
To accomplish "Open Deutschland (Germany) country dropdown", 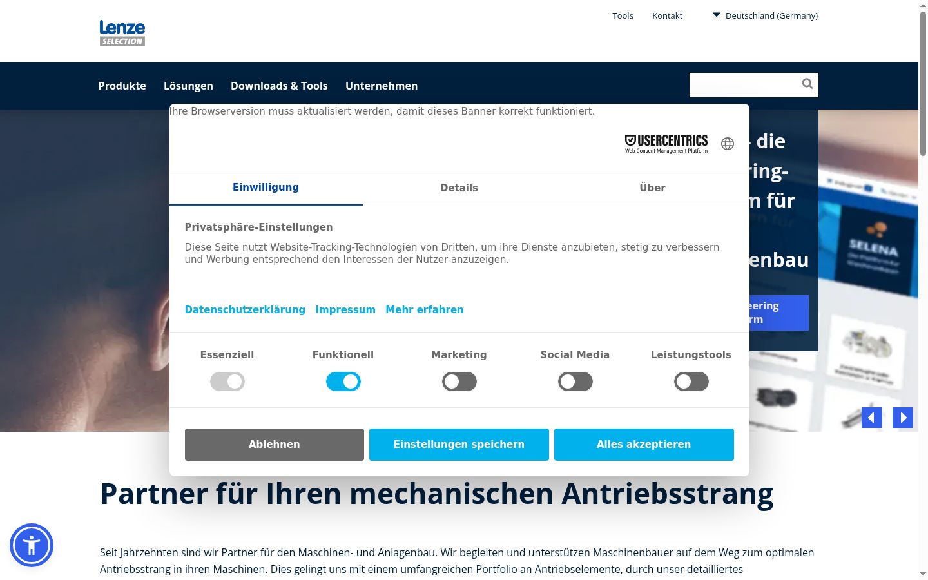I will [765, 15].
